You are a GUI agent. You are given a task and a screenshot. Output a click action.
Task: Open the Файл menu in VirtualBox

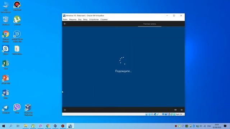pyautogui.click(x=65, y=19)
